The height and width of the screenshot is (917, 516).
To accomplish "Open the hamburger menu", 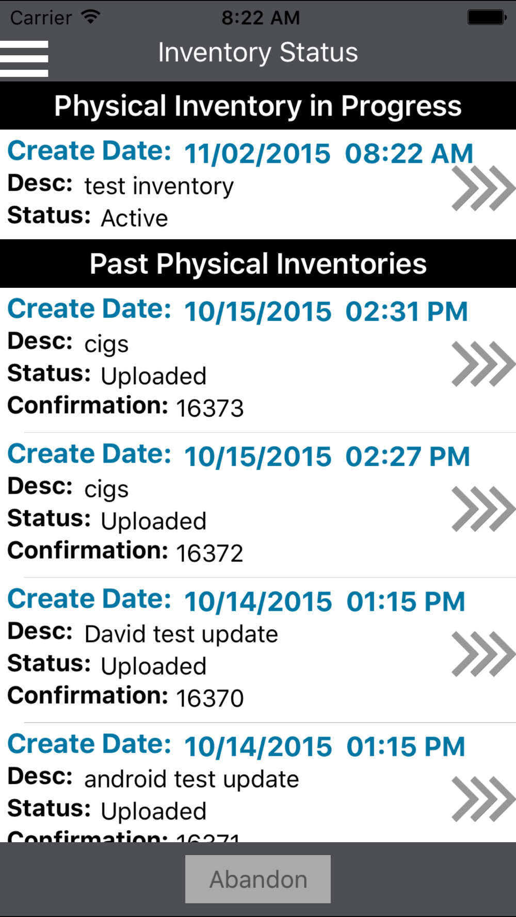I will pos(24,58).
